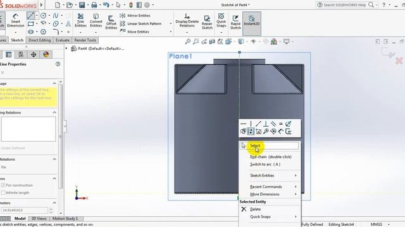Collapse the Message section chevron
The height and width of the screenshot is (227, 405).
pyautogui.click(x=54, y=83)
